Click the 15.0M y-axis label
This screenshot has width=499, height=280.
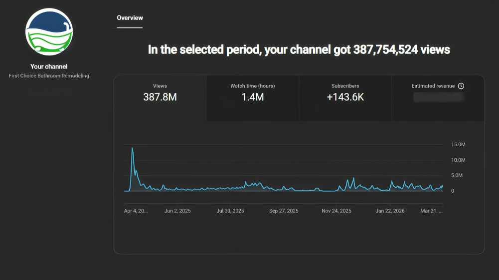pos(458,145)
